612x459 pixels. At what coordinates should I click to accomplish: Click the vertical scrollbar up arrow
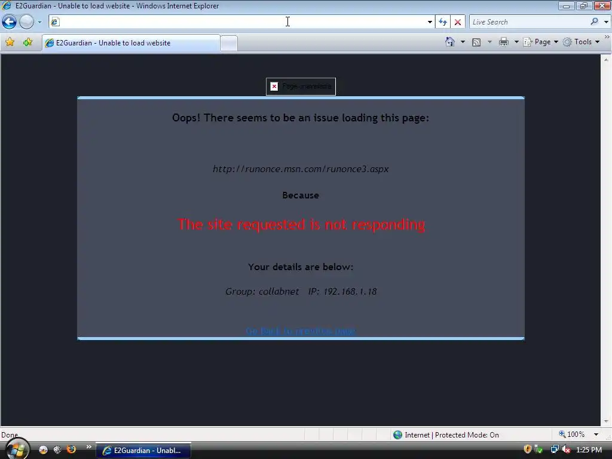(x=606, y=60)
